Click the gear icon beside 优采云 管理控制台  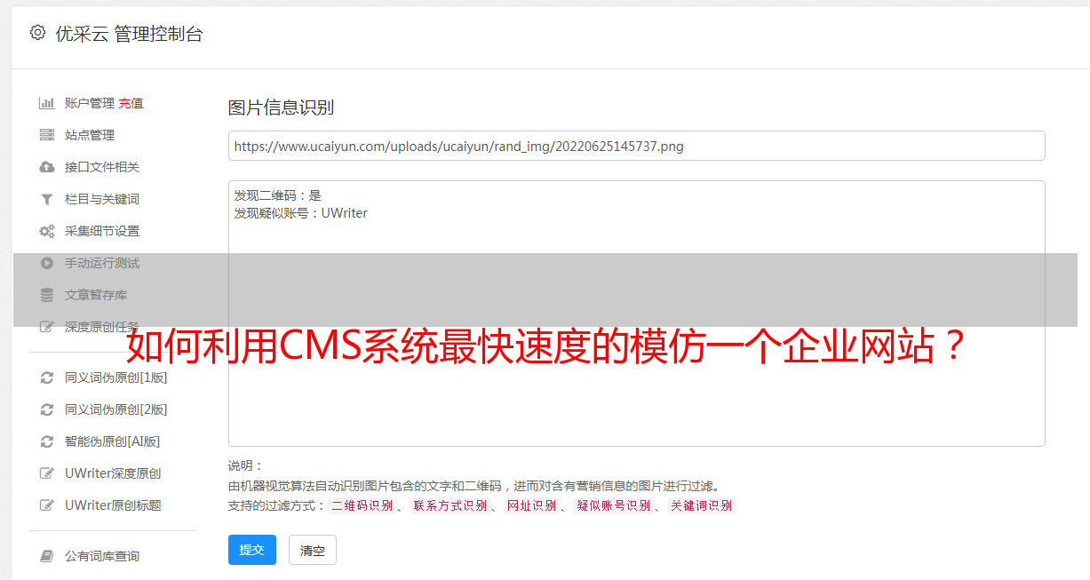click(x=37, y=33)
